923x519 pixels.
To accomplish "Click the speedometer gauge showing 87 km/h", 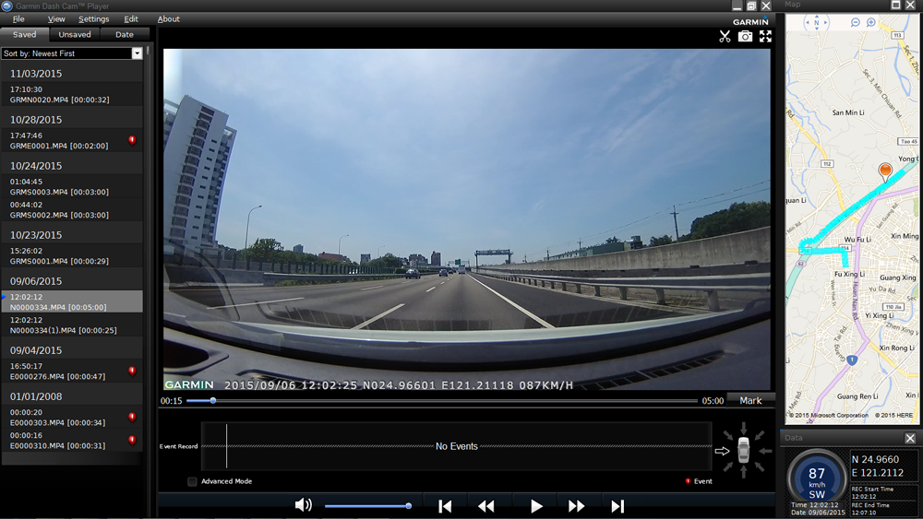I will (817, 479).
